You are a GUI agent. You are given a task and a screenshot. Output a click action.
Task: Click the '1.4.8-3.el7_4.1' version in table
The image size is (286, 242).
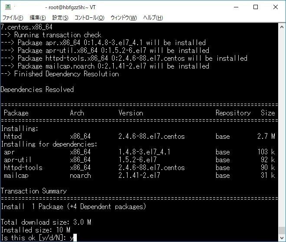tap(144, 152)
